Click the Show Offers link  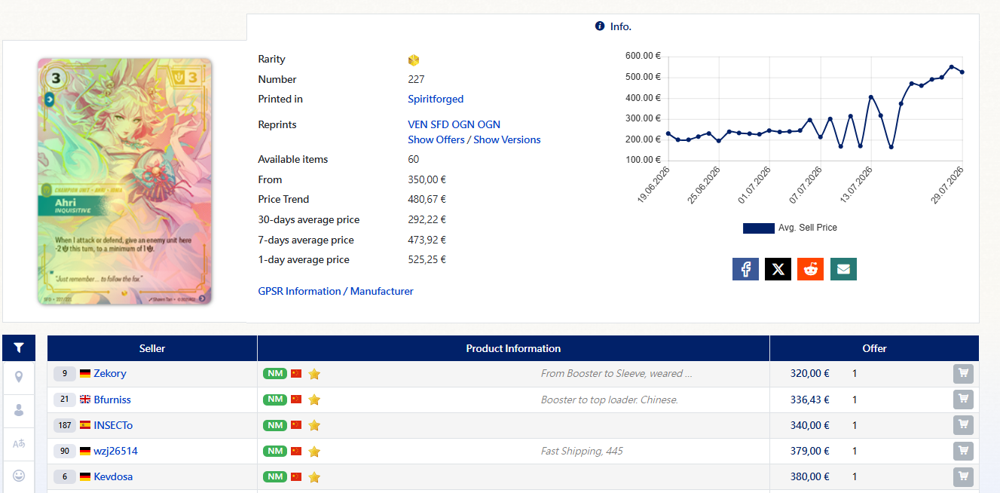[x=436, y=139]
